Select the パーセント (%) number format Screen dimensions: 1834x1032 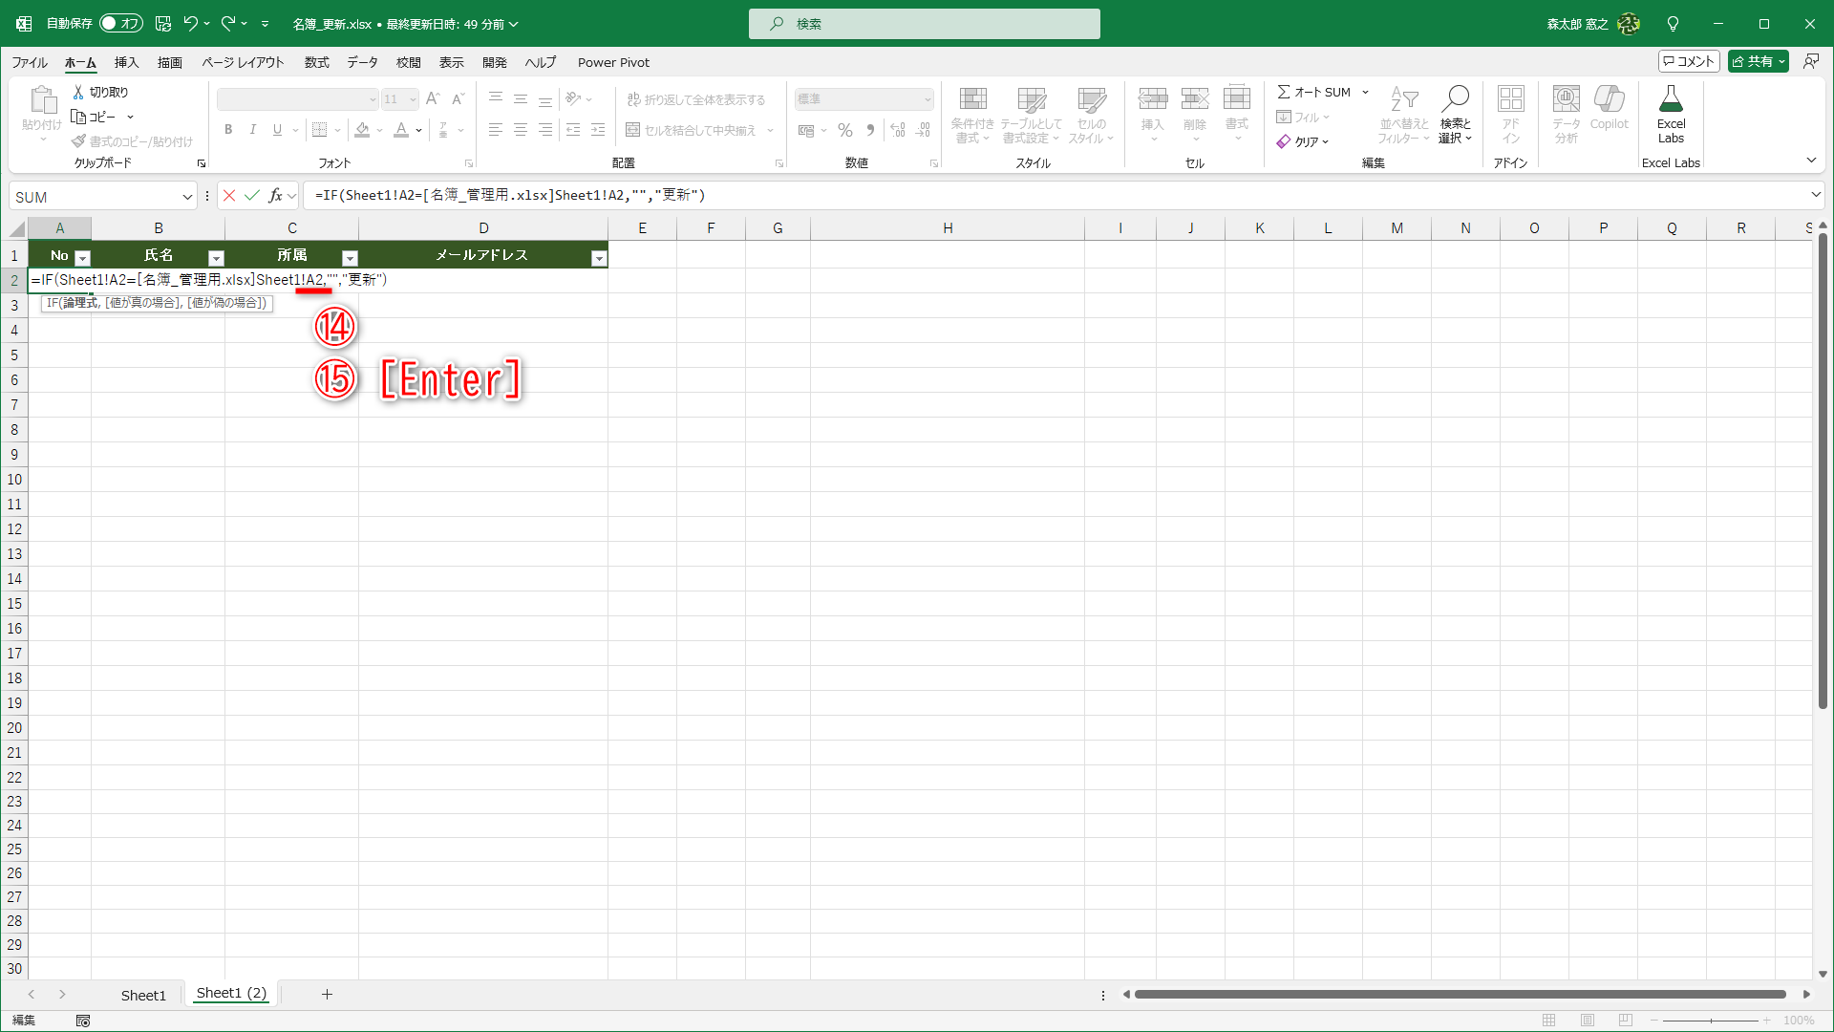[x=844, y=130]
